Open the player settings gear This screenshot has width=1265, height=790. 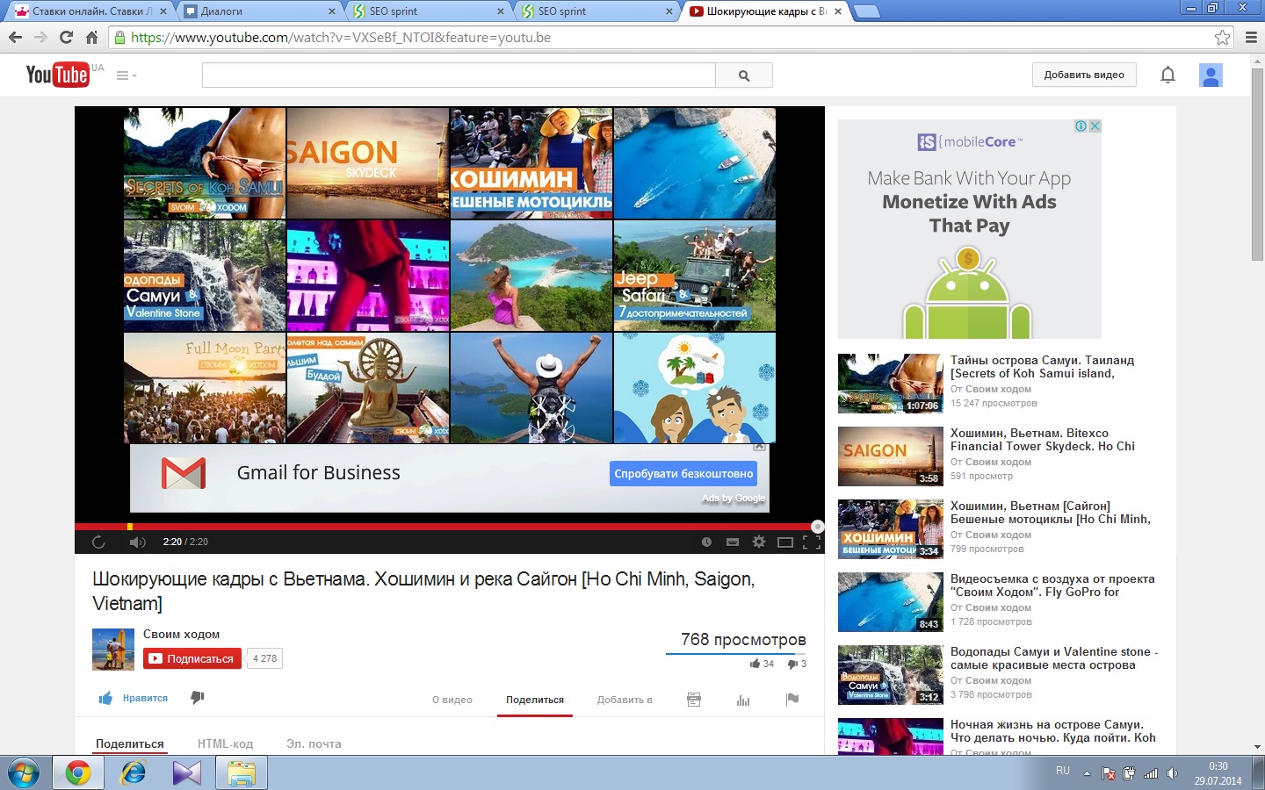[x=759, y=542]
